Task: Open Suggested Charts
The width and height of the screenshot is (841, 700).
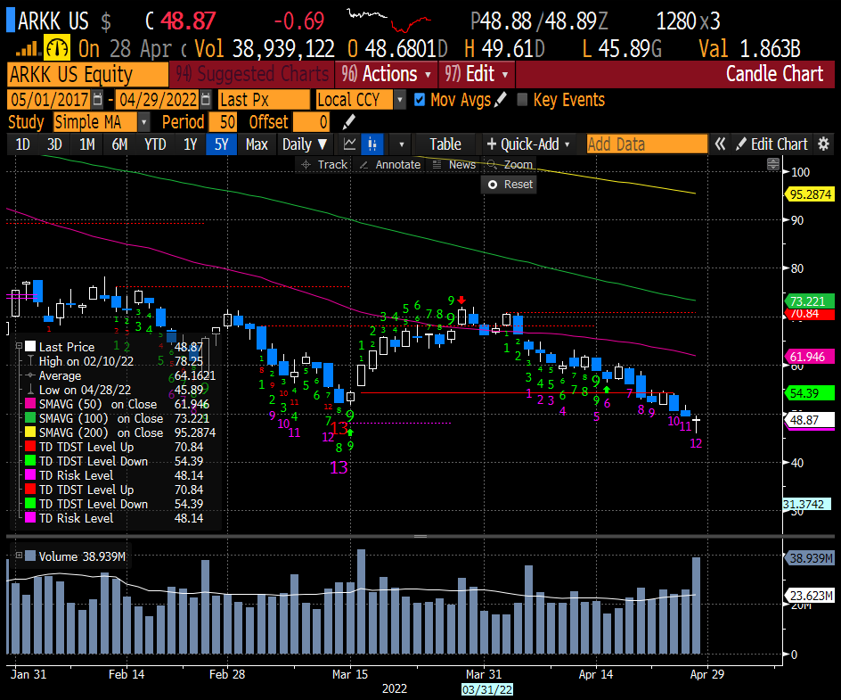Action: tap(251, 74)
